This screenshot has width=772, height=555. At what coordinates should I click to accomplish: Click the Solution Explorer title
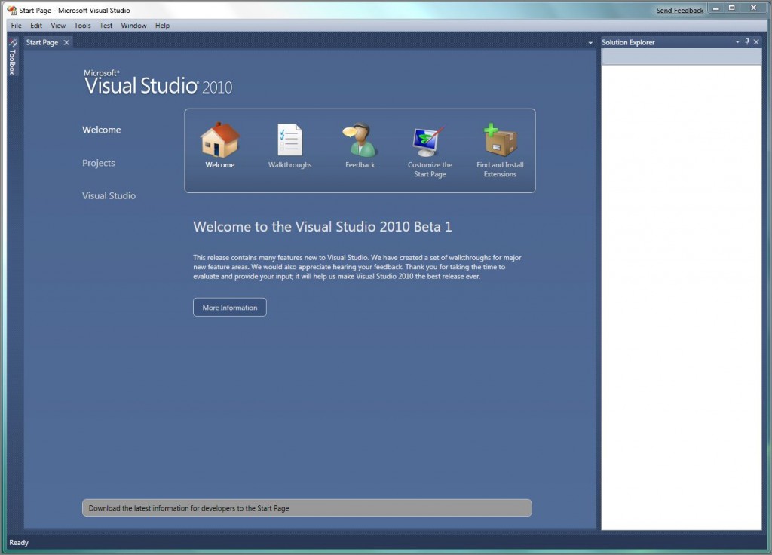[628, 42]
